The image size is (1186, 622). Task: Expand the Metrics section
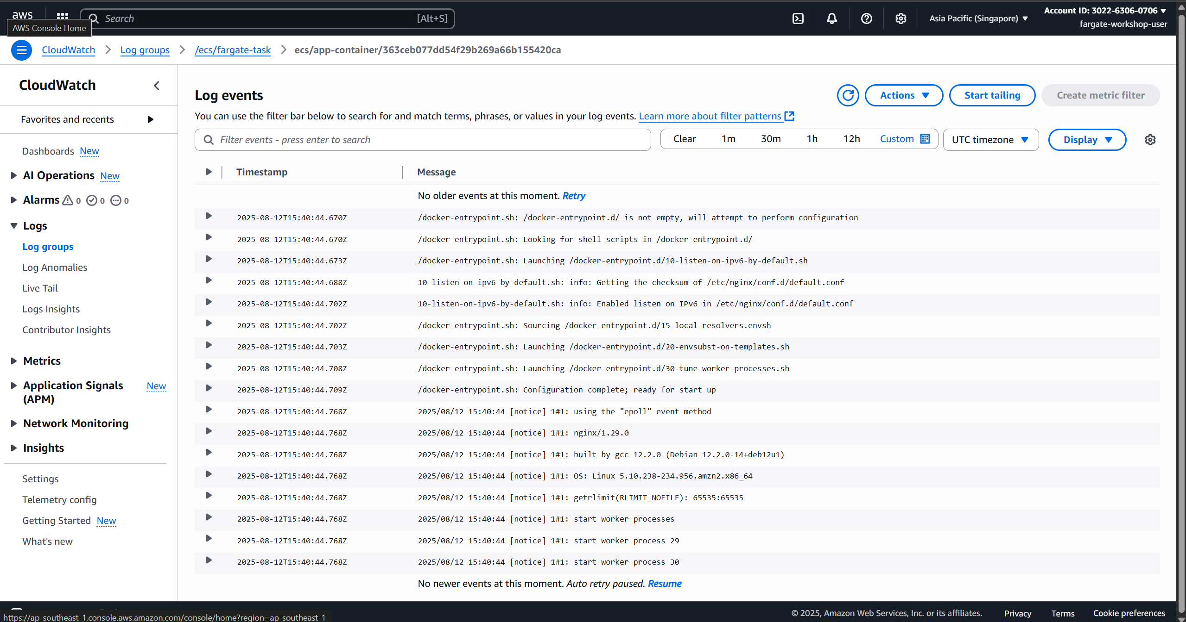(13, 361)
